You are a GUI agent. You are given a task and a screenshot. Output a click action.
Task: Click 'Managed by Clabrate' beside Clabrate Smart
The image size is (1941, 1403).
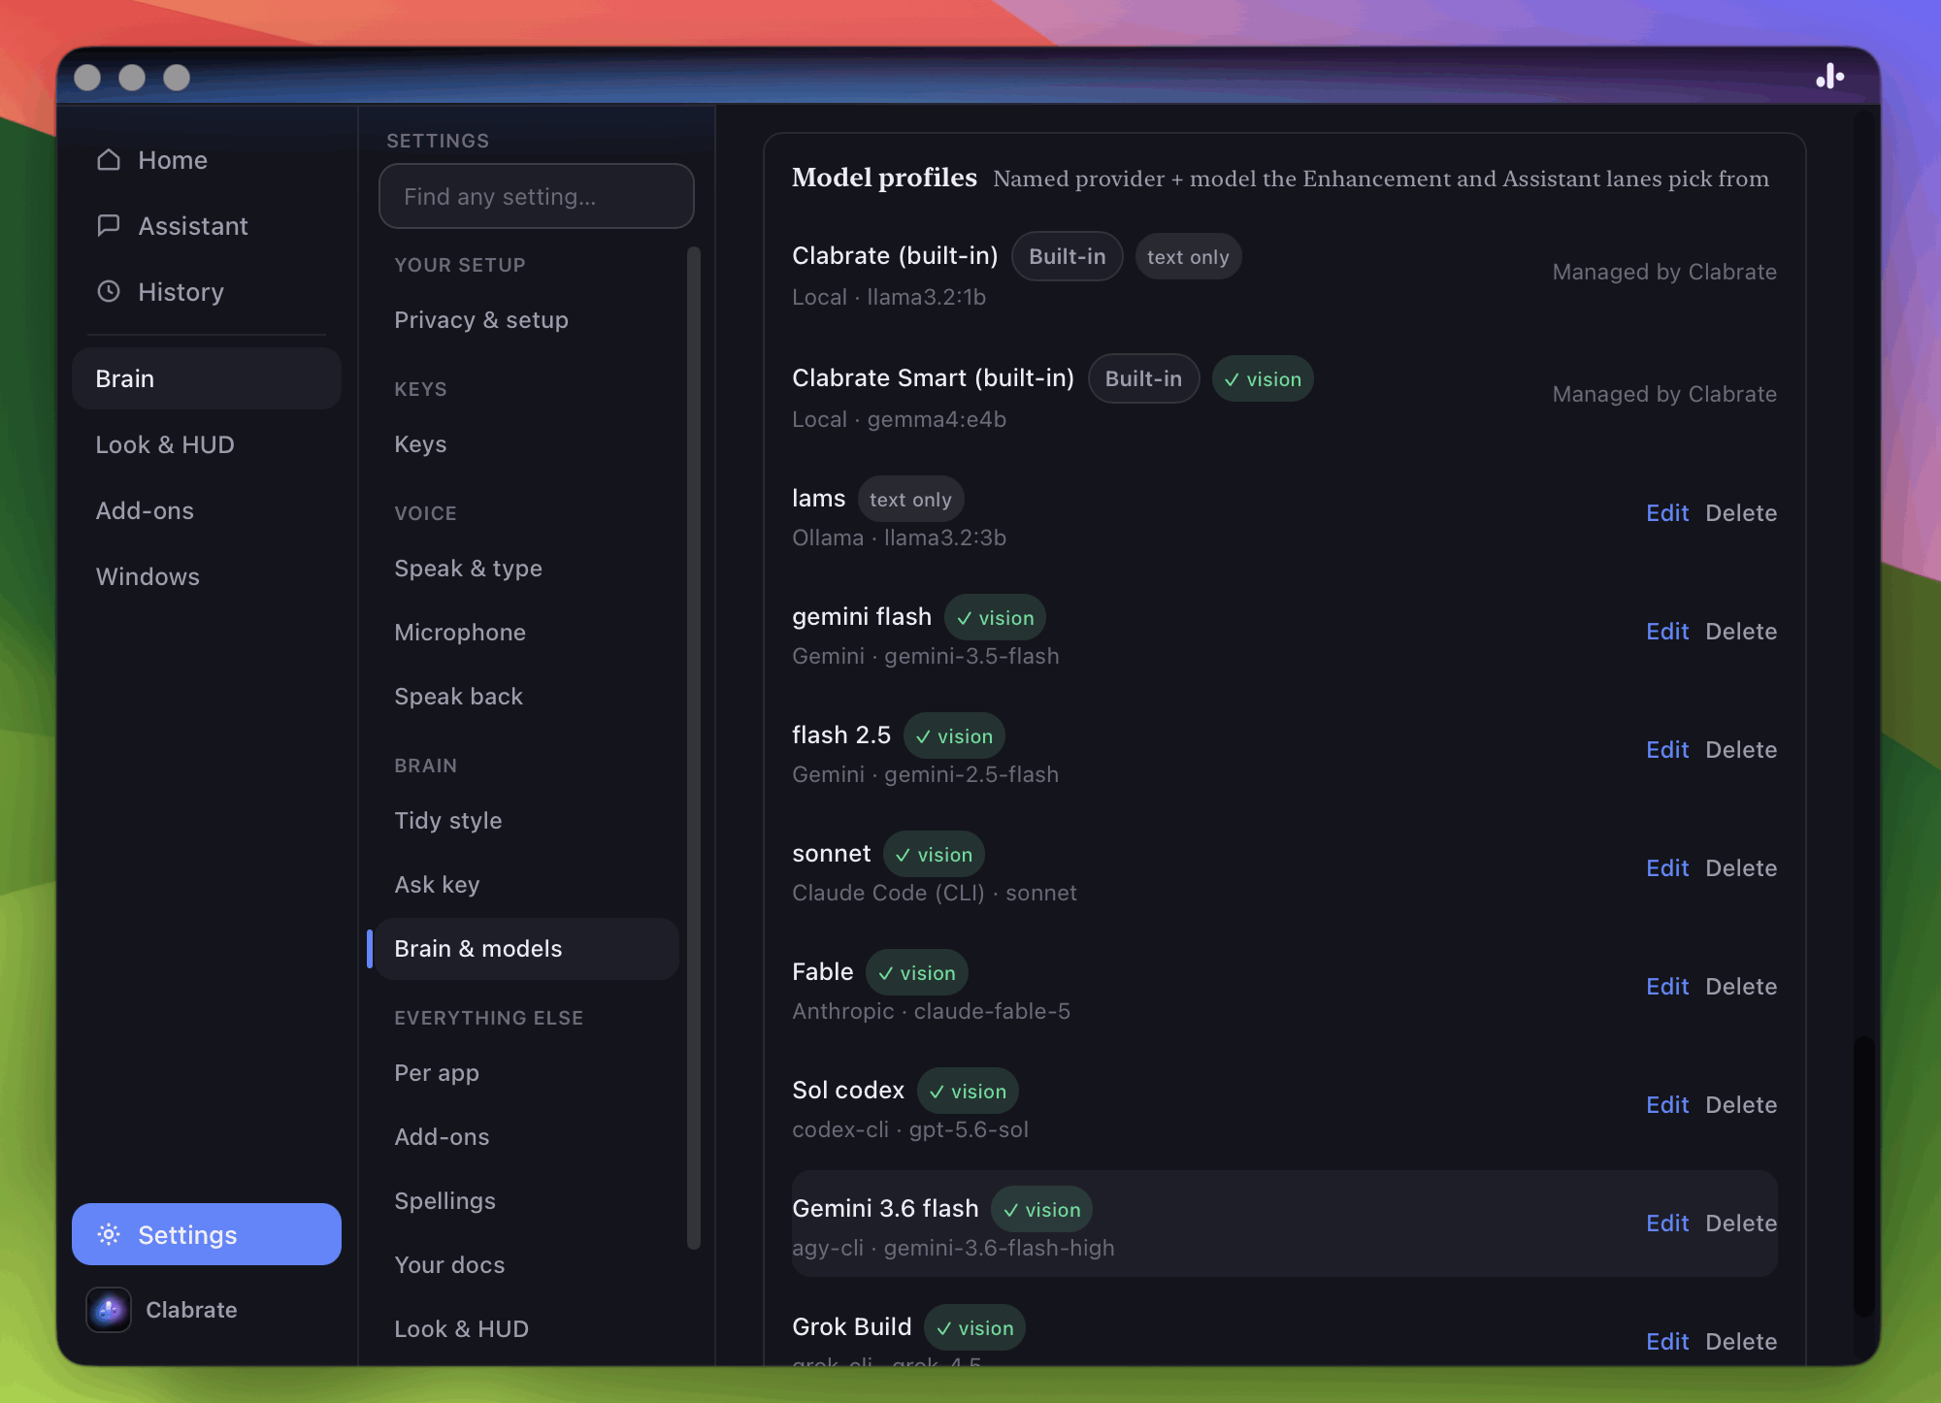1664,394
